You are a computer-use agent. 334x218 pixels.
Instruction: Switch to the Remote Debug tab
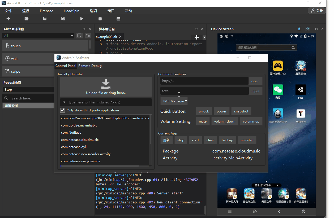(x=90, y=66)
